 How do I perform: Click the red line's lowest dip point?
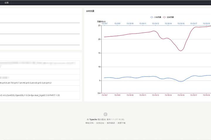(181, 51)
